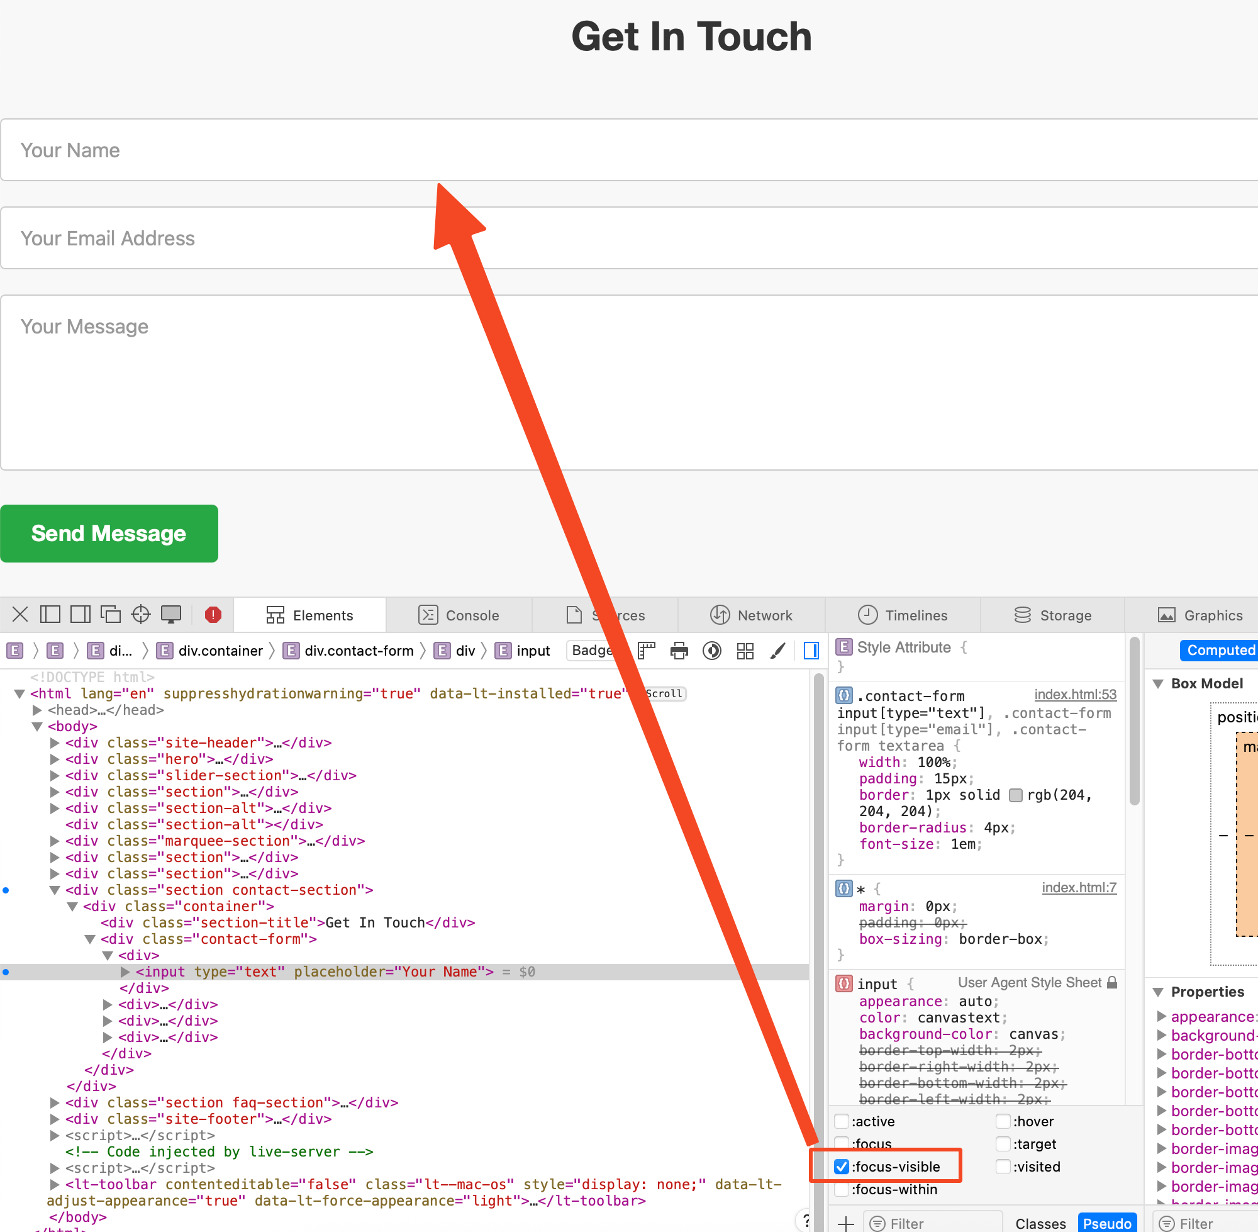The image size is (1258, 1232).
Task: Open the index.html:53 source link
Action: pyautogui.click(x=1074, y=694)
